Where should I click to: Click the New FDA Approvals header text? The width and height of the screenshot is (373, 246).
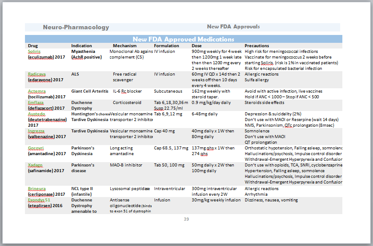[233, 27]
